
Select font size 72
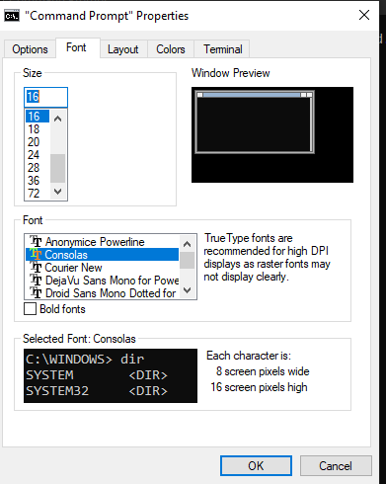[x=38, y=194]
